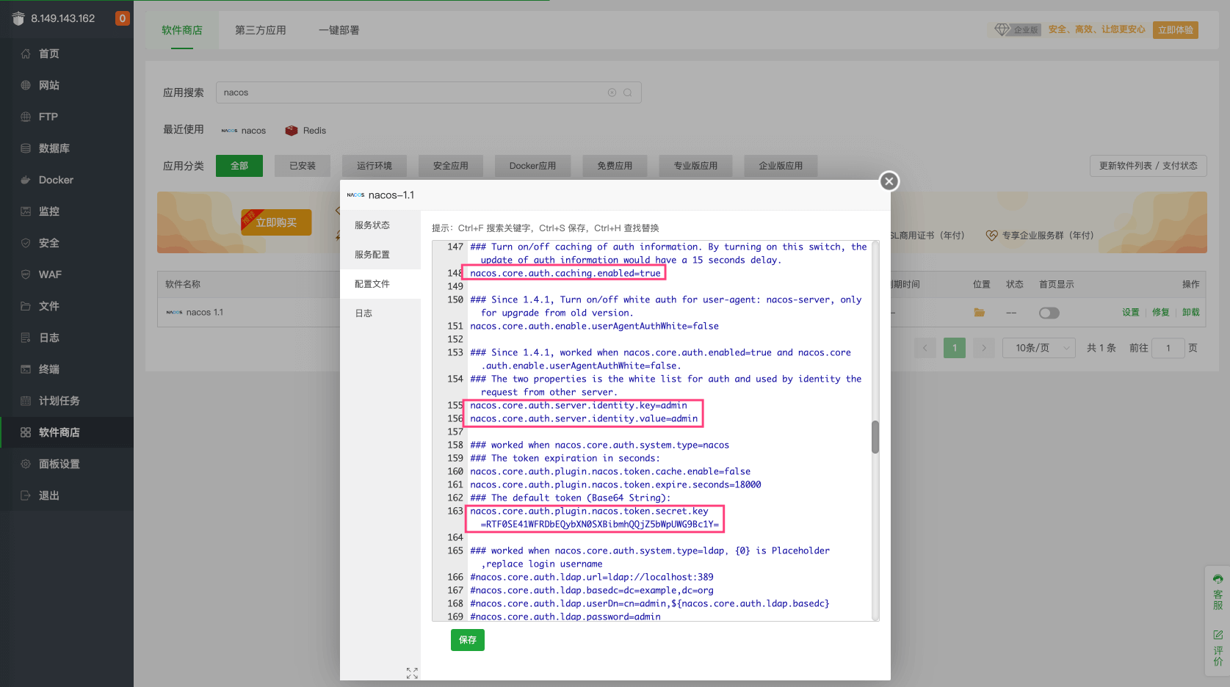Click the 立即体验 button
Viewport: 1230px width, 687px height.
[x=1175, y=30]
